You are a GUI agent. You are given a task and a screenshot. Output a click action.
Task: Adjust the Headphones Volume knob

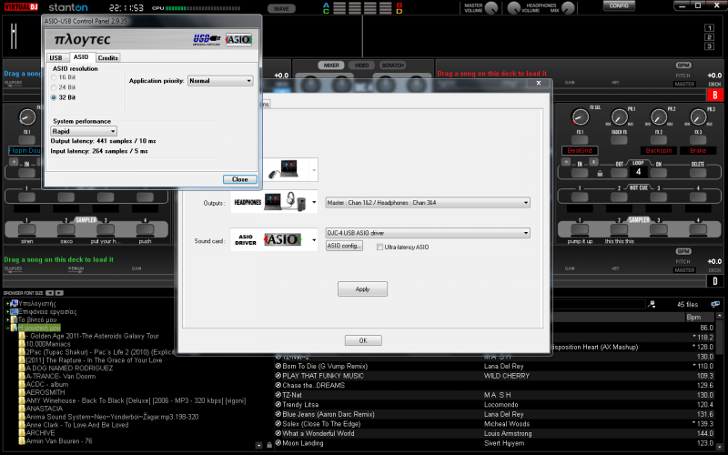[513, 8]
